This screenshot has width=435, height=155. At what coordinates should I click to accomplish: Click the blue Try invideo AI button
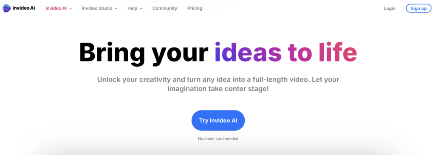[x=218, y=120]
